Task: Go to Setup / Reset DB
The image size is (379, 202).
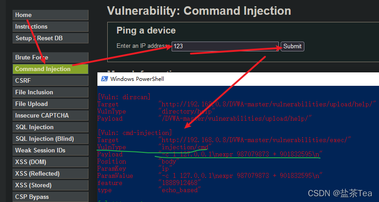Action: click(x=51, y=38)
